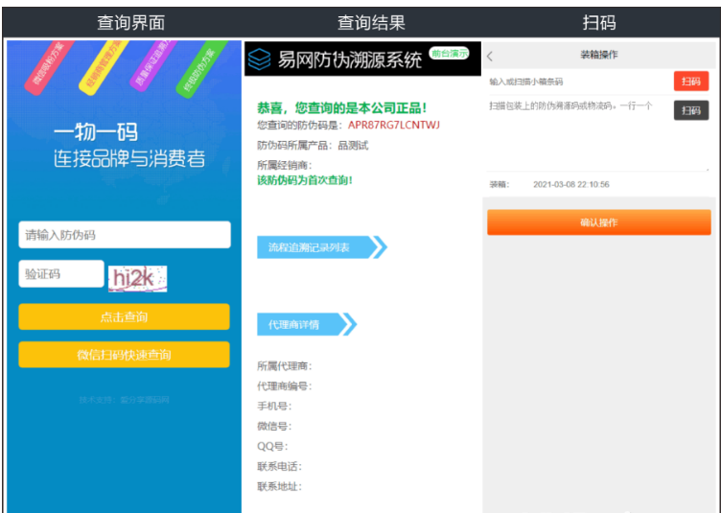Select the 扫码 header tab
Viewport: 721px width, 513px height.
[599, 22]
